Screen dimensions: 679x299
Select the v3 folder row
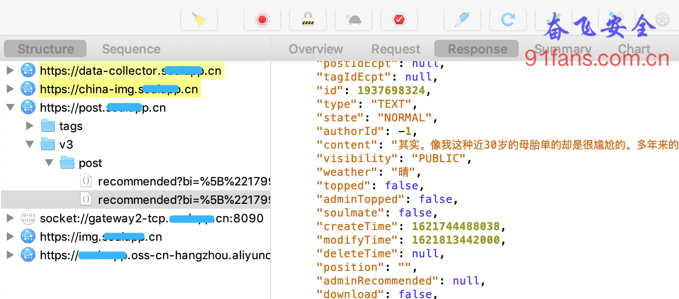click(x=136, y=145)
